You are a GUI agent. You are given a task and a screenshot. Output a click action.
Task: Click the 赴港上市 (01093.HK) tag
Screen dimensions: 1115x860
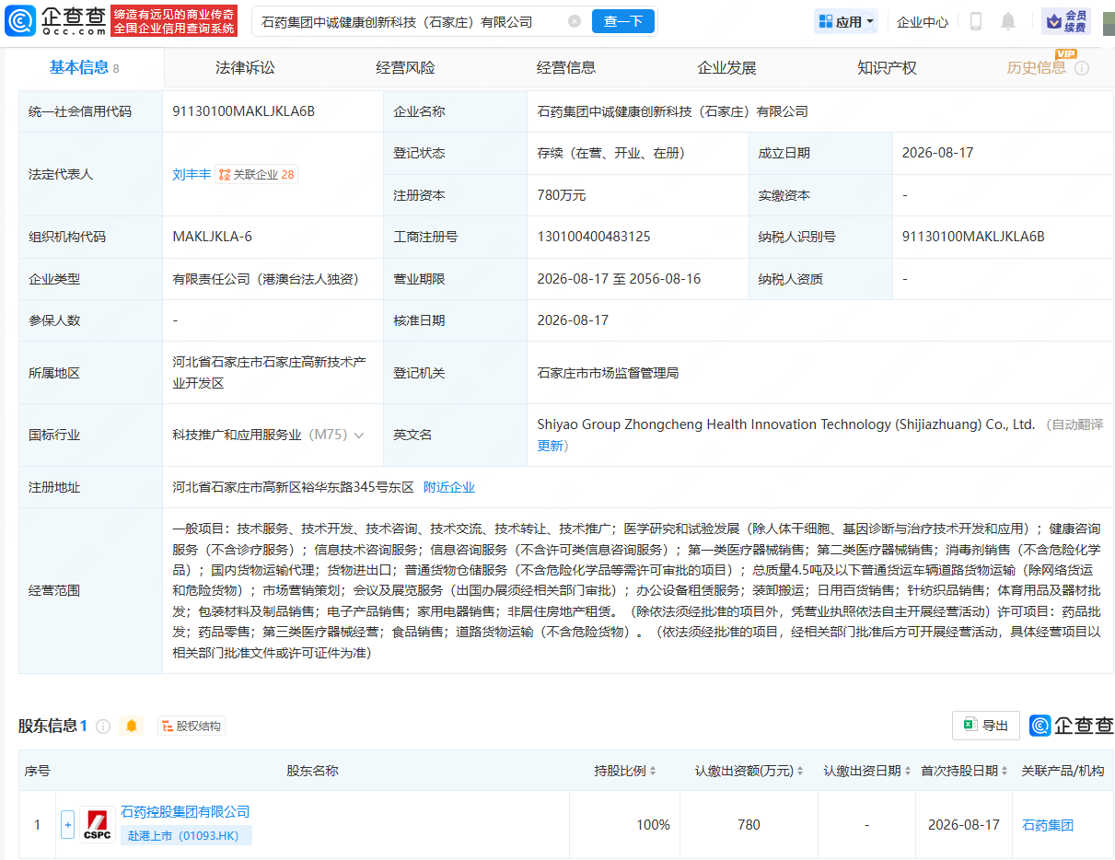[186, 835]
